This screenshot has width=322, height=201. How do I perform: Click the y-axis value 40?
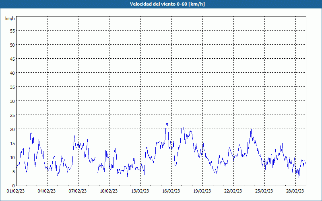12,73
